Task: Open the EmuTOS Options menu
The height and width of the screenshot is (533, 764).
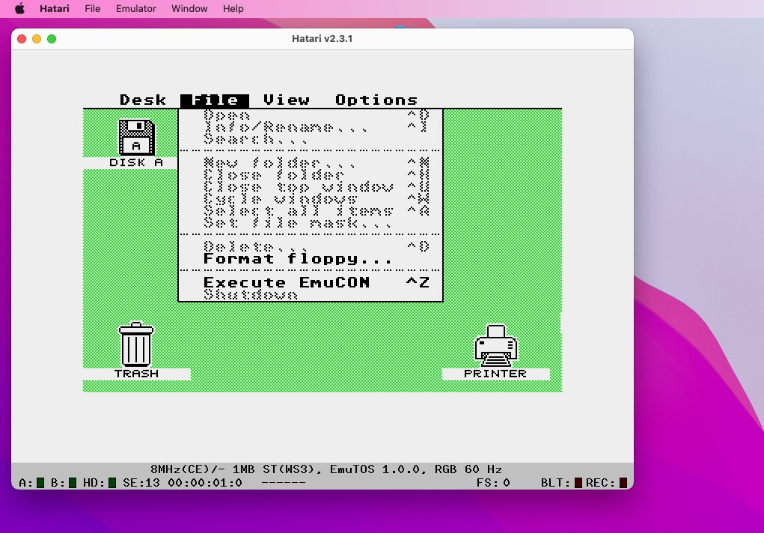Action: point(376,100)
